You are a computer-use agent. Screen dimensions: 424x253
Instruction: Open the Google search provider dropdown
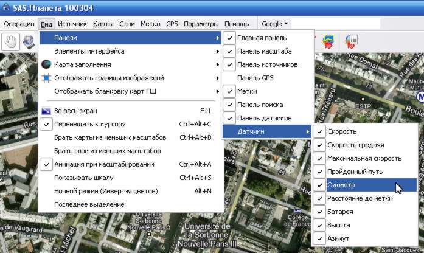click(275, 24)
